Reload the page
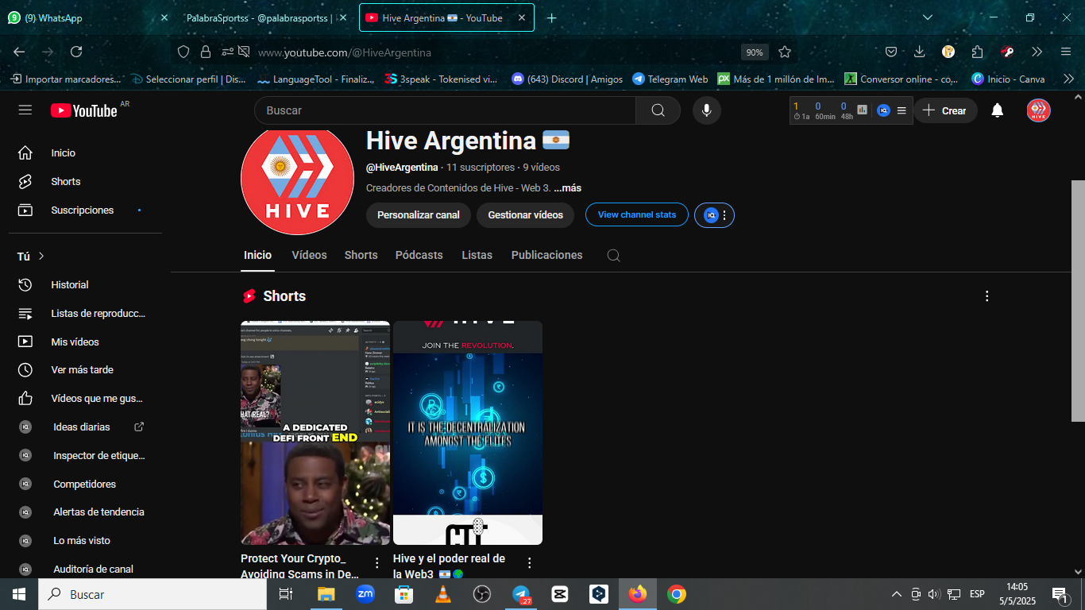Screen dimensions: 1085x610 (x=76, y=52)
